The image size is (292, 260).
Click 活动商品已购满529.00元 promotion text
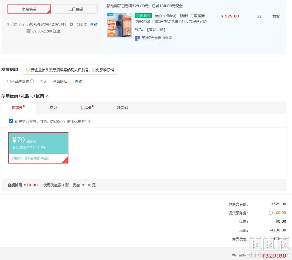(x=145, y=6)
